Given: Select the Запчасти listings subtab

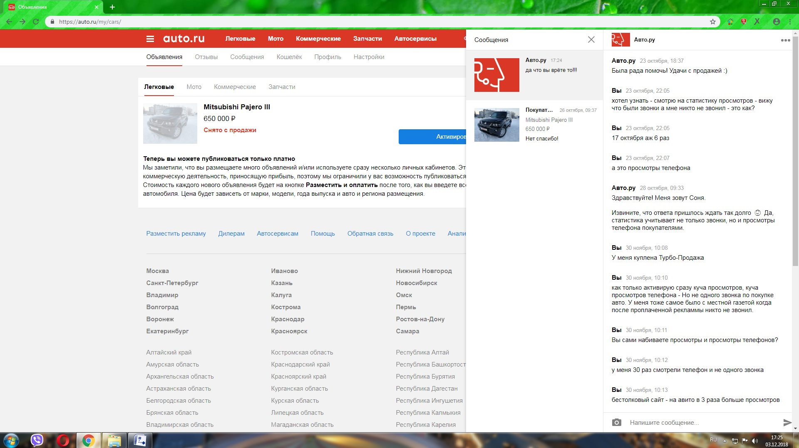Looking at the screenshot, I should (282, 87).
